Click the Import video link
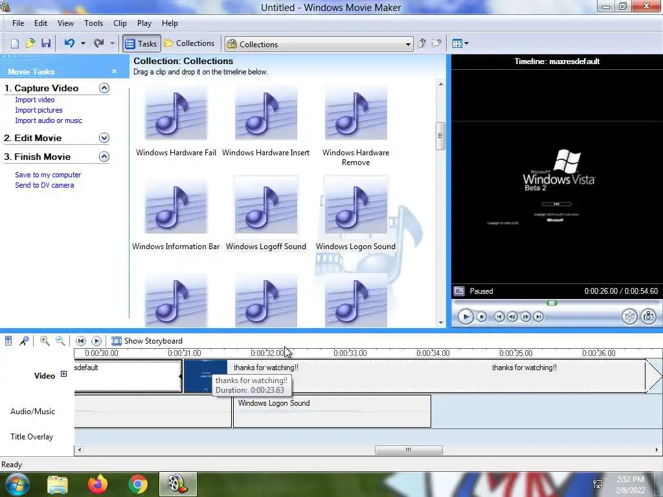 35,100
